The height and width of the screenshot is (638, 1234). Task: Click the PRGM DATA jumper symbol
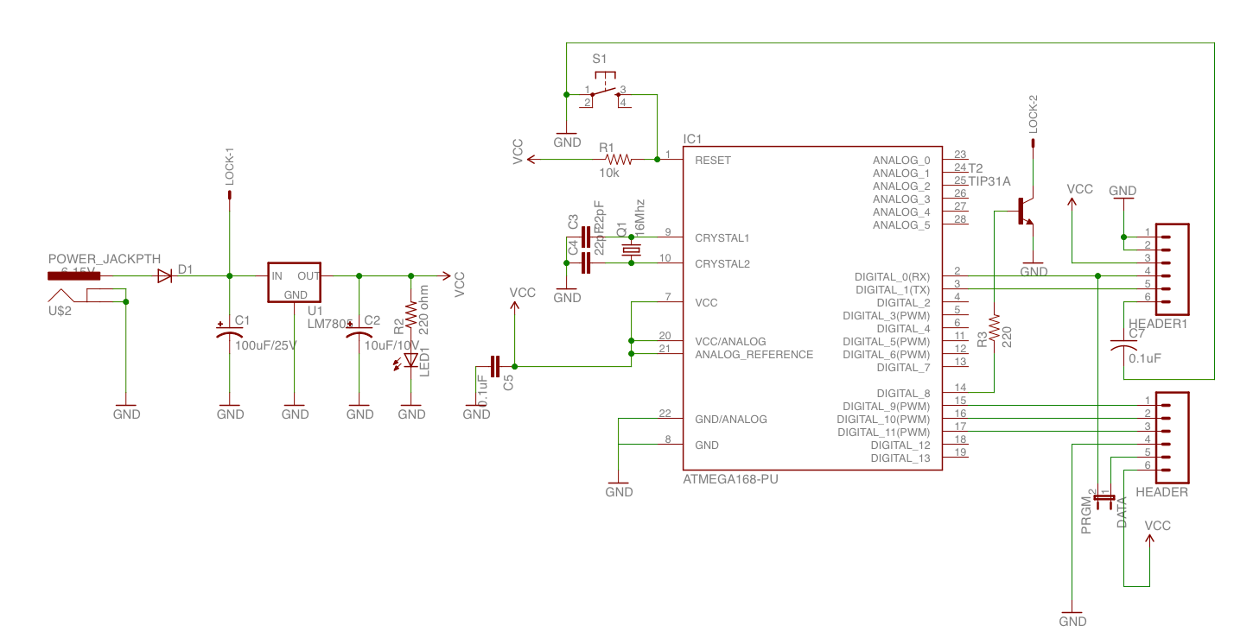[1104, 496]
